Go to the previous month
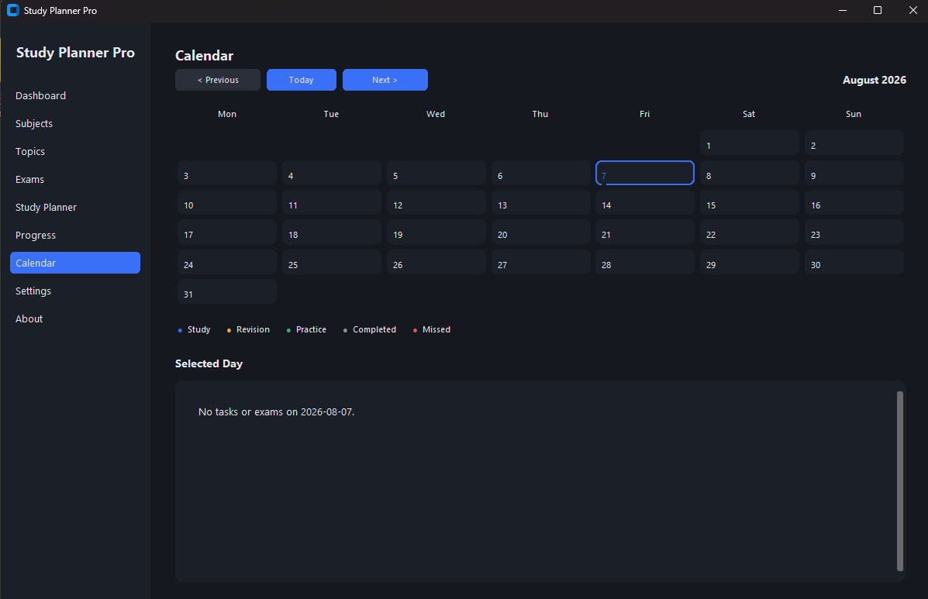Screen dimensions: 928x599 (218, 80)
